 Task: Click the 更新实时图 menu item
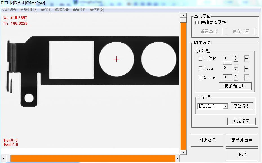pyautogui.click(x=29, y=10)
